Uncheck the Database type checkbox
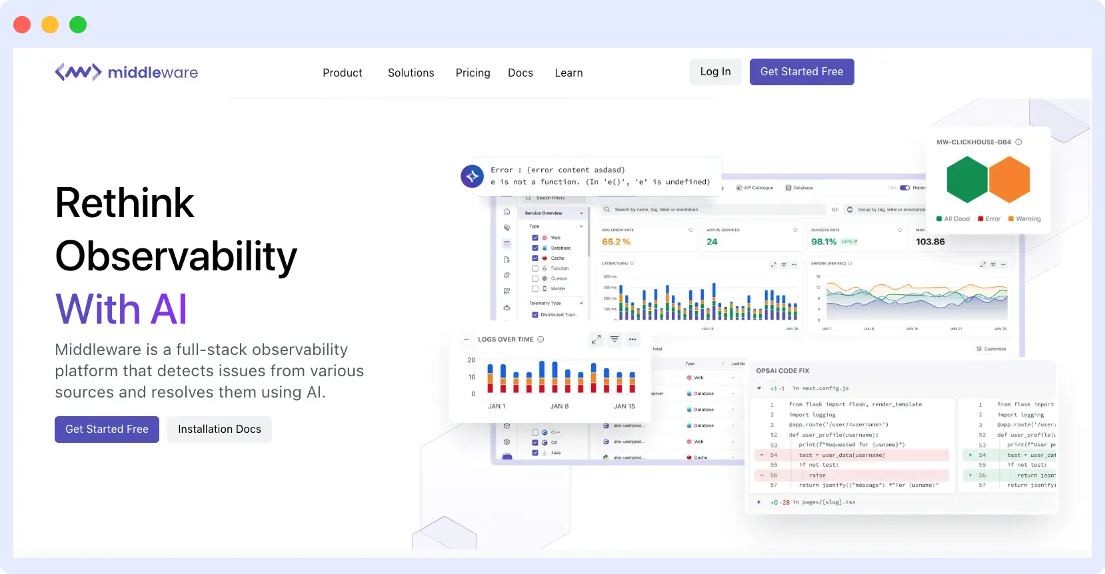 click(x=535, y=248)
